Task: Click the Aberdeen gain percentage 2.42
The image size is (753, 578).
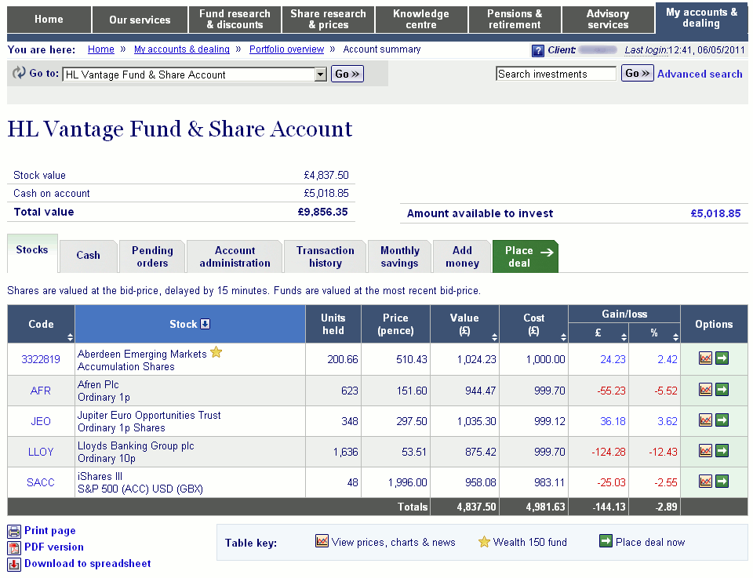Action: [668, 359]
